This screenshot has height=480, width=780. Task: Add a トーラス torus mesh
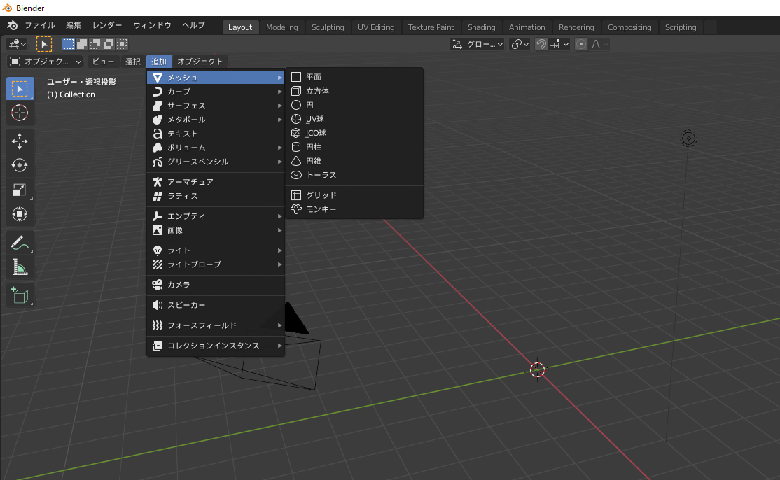coord(354,175)
